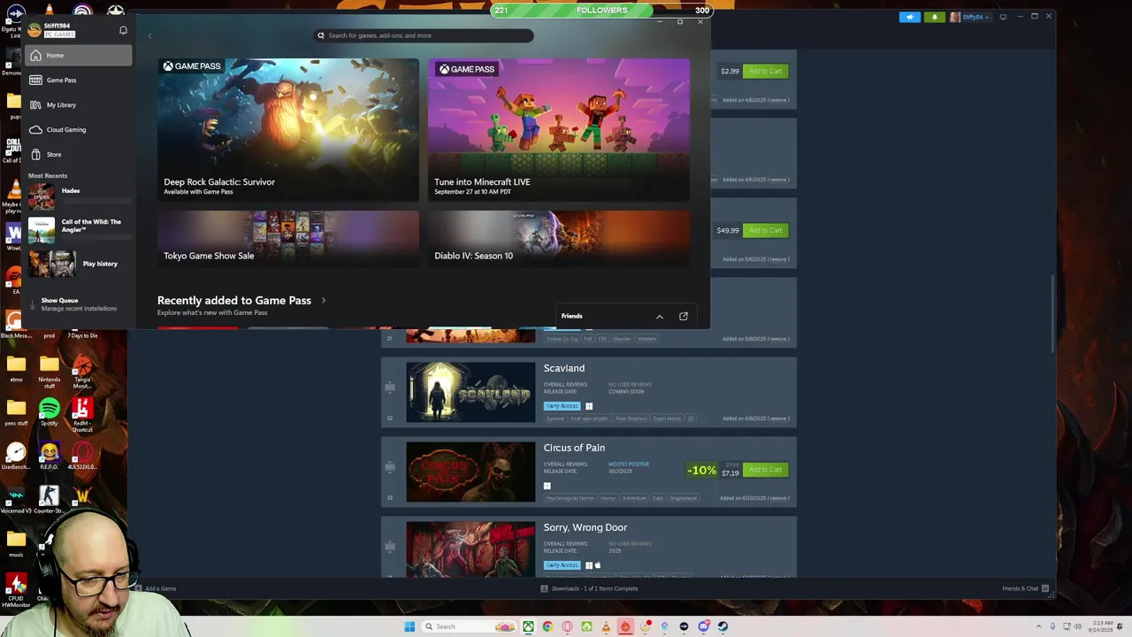Image resolution: width=1132 pixels, height=637 pixels.
Task: Go back with Xbox app back arrow
Action: click(150, 35)
